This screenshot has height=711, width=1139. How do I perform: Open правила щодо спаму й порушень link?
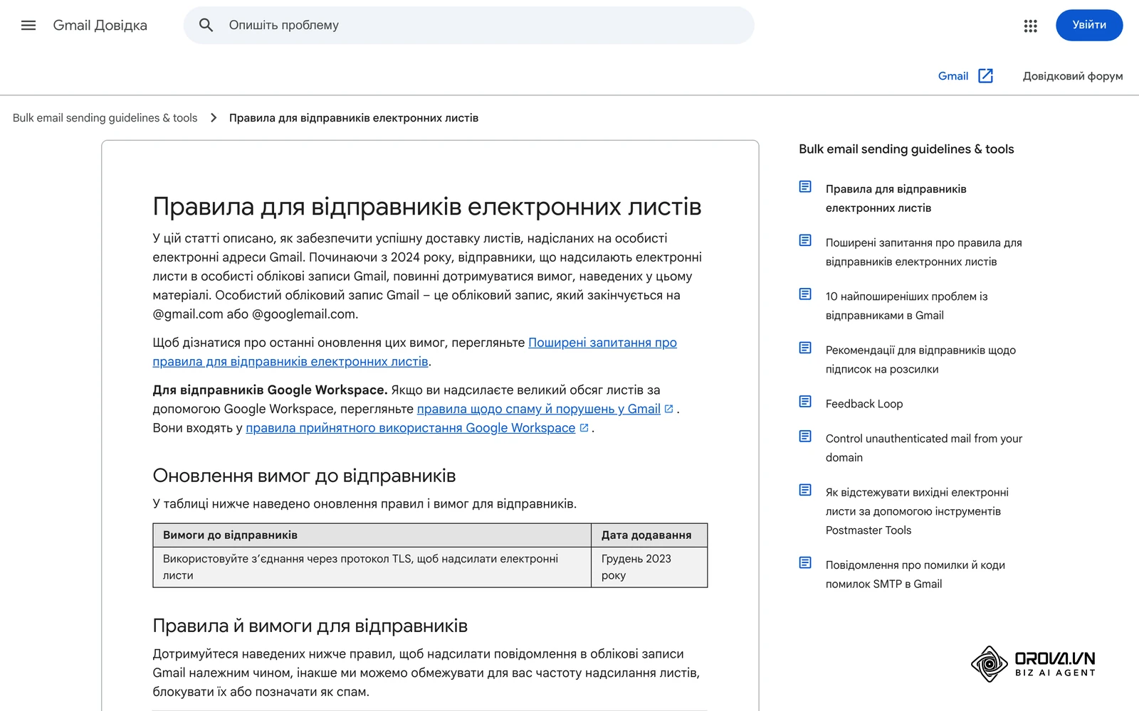tap(538, 409)
